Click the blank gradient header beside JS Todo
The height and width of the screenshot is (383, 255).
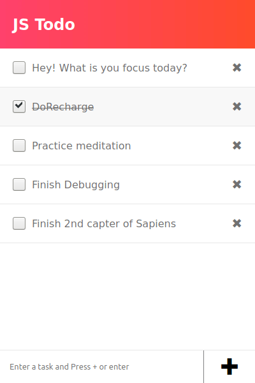click(x=166, y=24)
